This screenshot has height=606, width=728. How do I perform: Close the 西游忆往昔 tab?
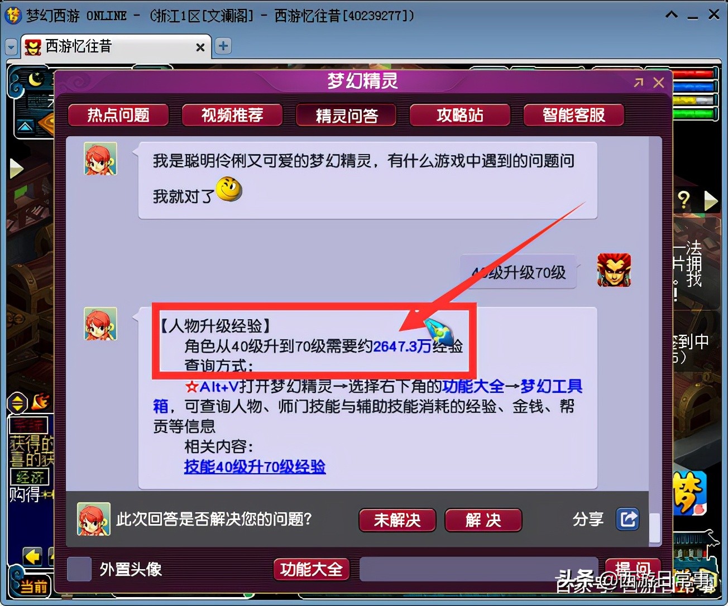coord(200,47)
